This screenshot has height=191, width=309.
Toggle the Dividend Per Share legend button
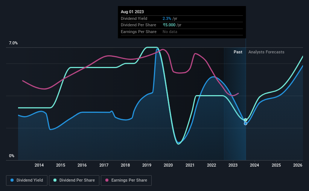click(74, 180)
